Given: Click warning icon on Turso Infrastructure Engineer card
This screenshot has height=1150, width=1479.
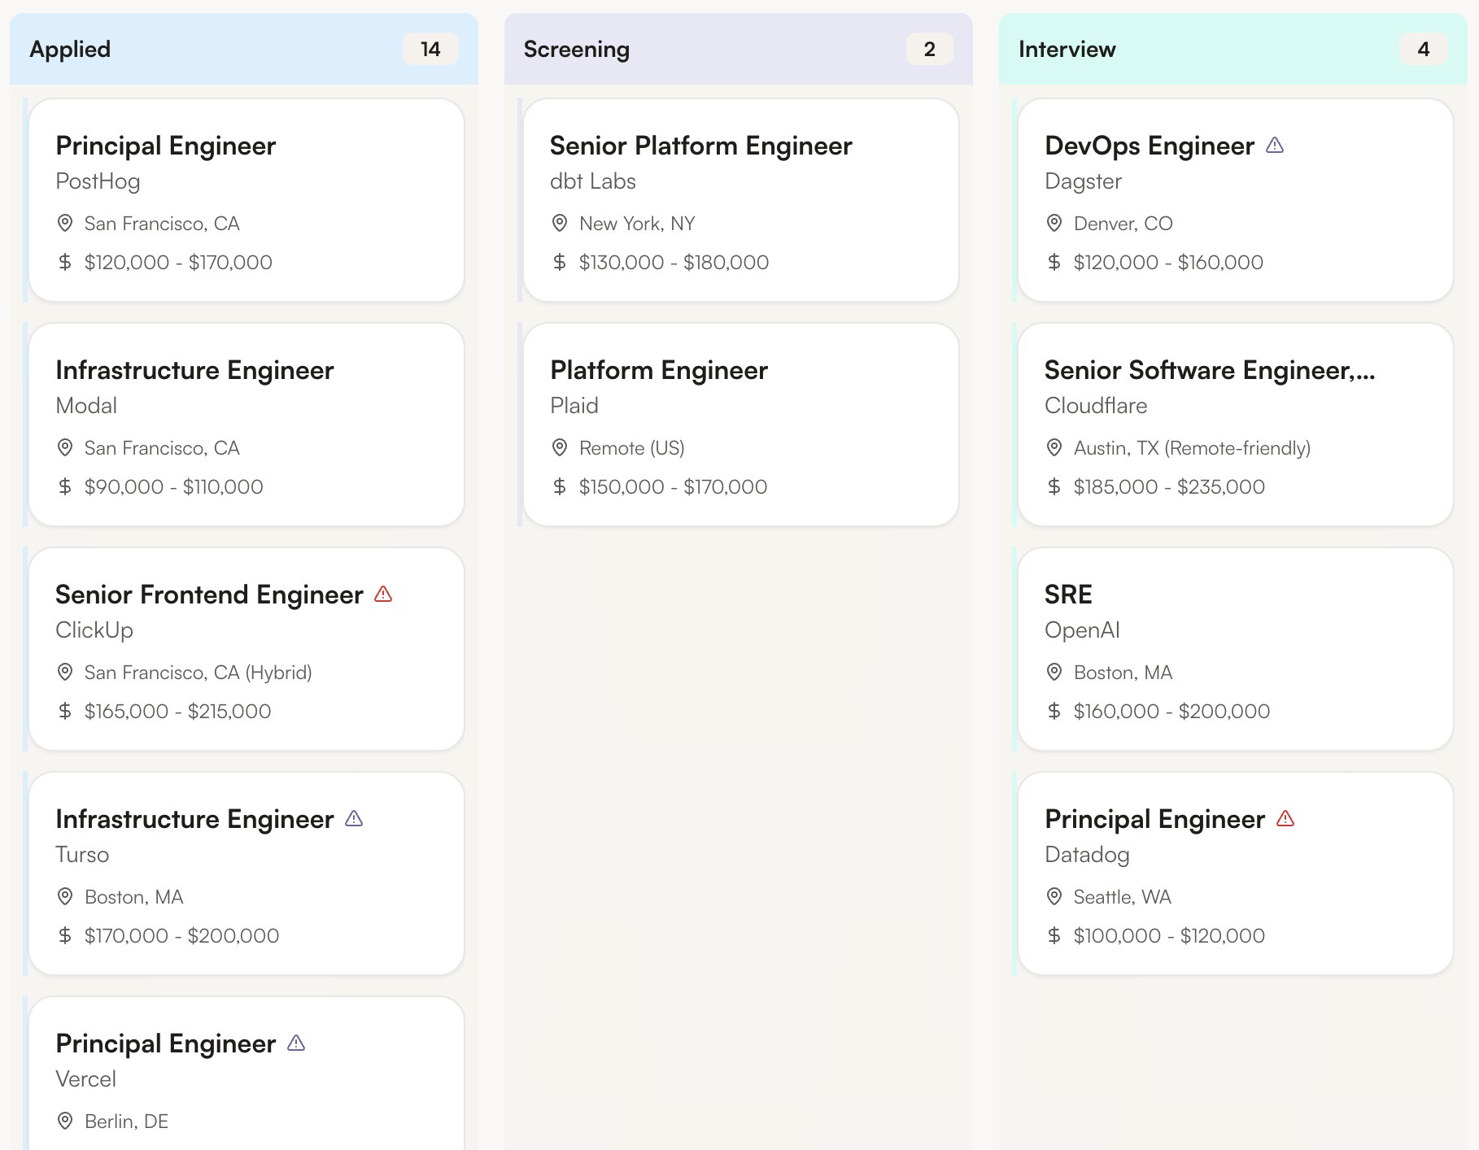Looking at the screenshot, I should pos(354,819).
